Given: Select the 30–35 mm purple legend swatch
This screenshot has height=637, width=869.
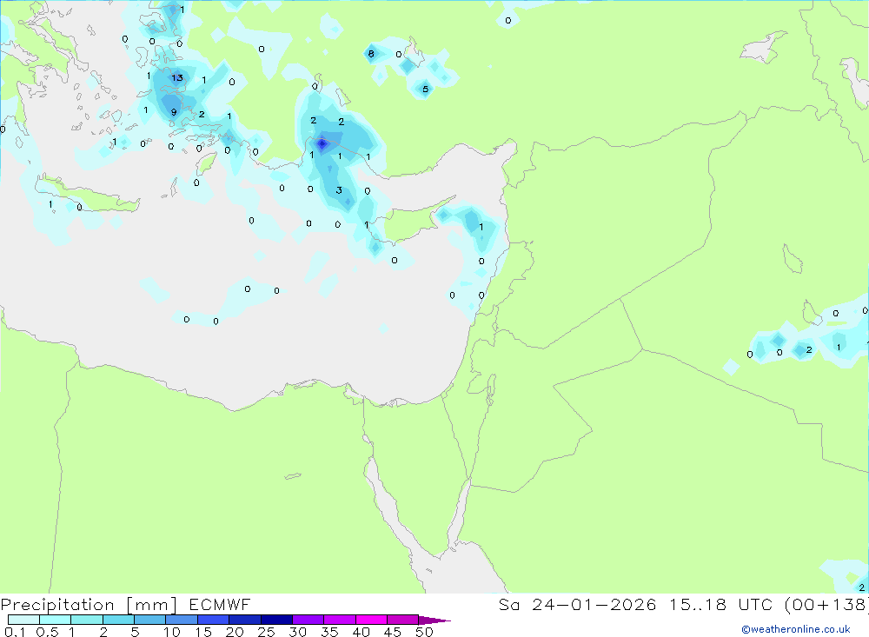Looking at the screenshot, I should (308, 620).
